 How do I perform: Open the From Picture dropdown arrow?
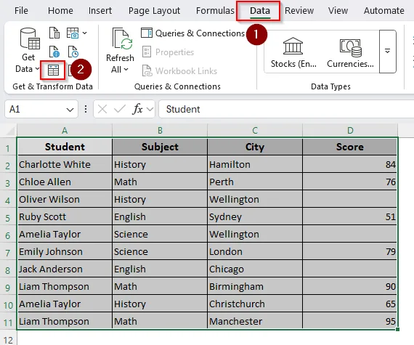84,33
